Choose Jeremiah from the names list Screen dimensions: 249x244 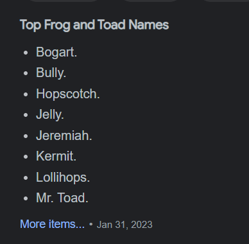tap(64, 135)
